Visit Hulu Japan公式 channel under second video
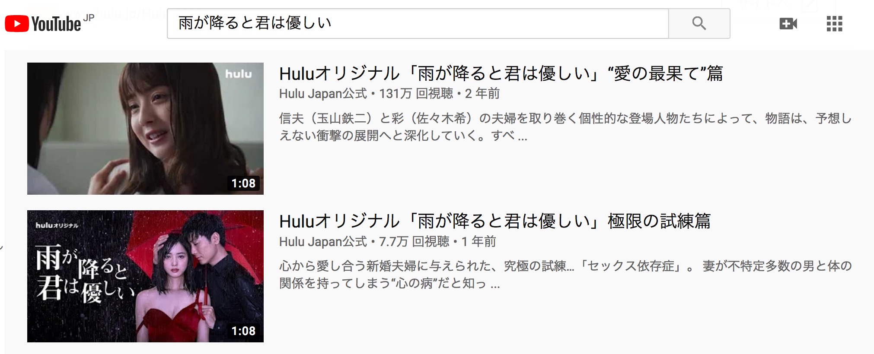Image resolution: width=874 pixels, height=354 pixels. tap(323, 241)
